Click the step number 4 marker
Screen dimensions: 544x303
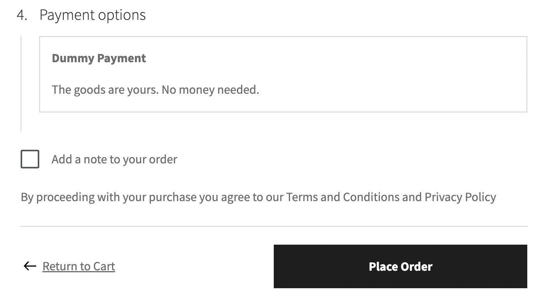(22, 15)
